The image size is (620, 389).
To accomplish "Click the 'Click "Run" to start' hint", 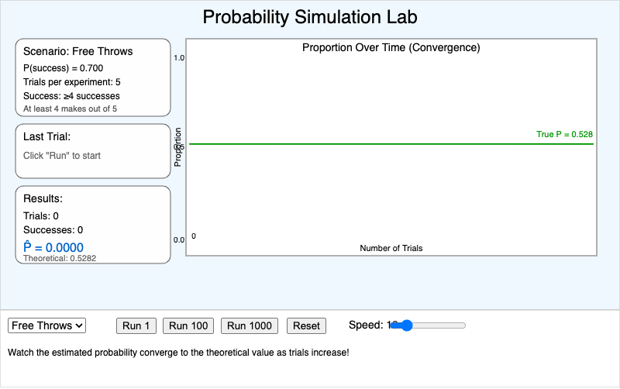I will pyautogui.click(x=62, y=156).
